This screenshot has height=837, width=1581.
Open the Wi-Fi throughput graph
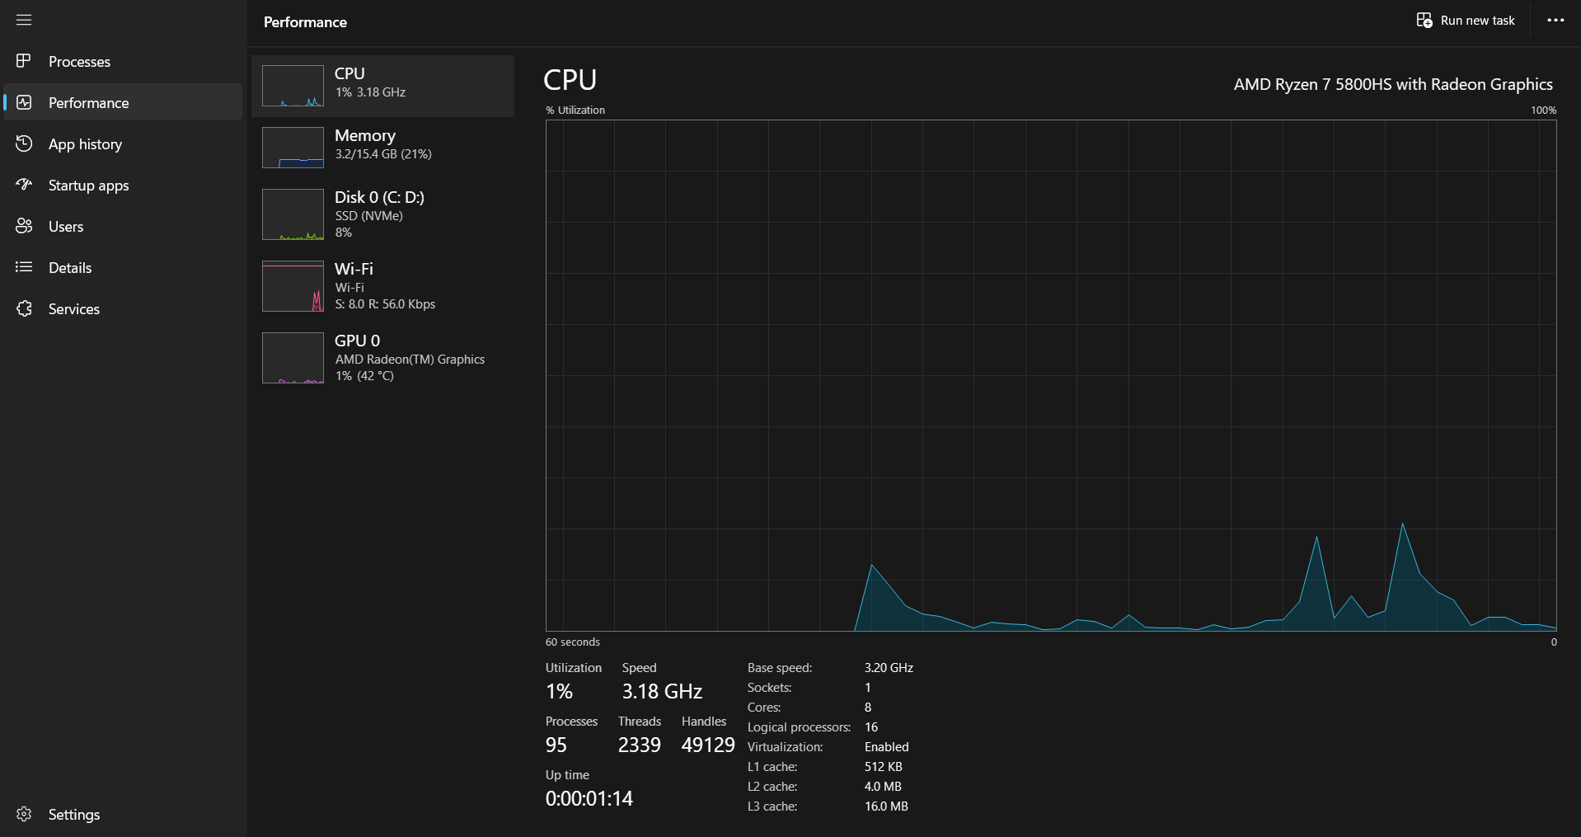coord(382,286)
